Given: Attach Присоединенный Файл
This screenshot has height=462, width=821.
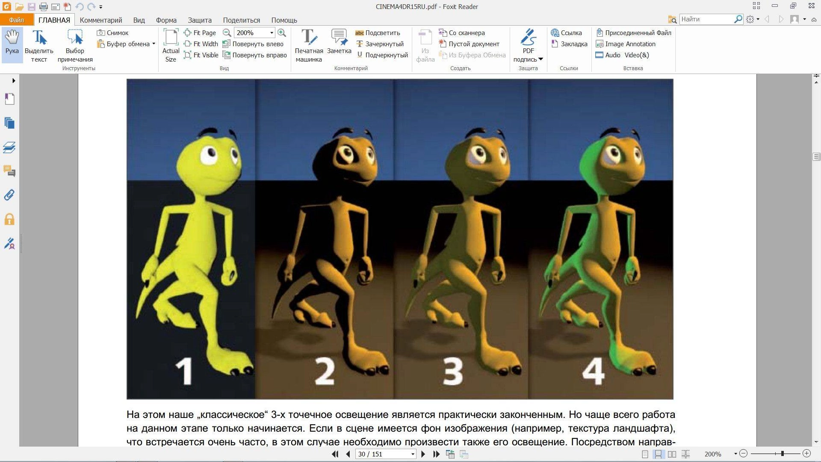Looking at the screenshot, I should tap(634, 33).
